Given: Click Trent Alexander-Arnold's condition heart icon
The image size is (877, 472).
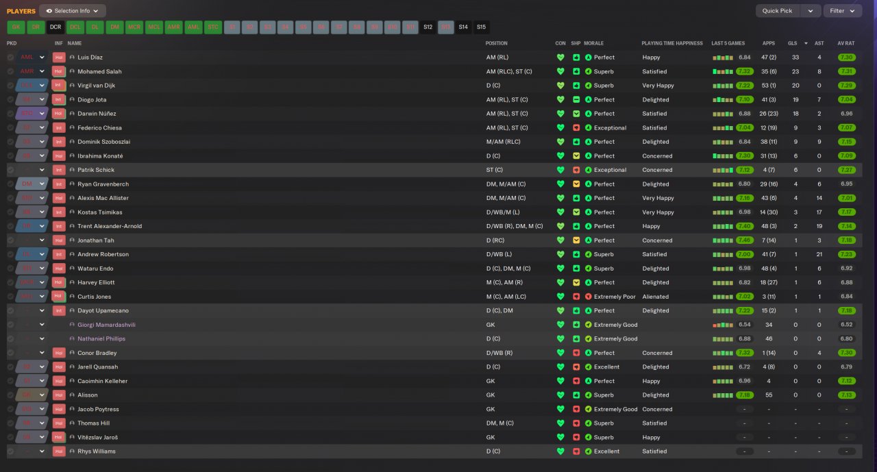Looking at the screenshot, I should click(560, 226).
